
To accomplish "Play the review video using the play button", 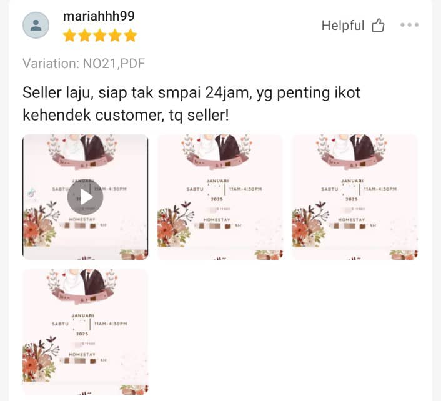I will (x=85, y=197).
